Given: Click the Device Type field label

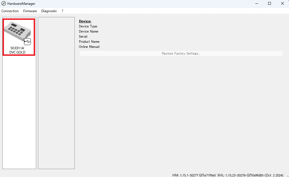Looking at the screenshot, I should click(88, 26).
